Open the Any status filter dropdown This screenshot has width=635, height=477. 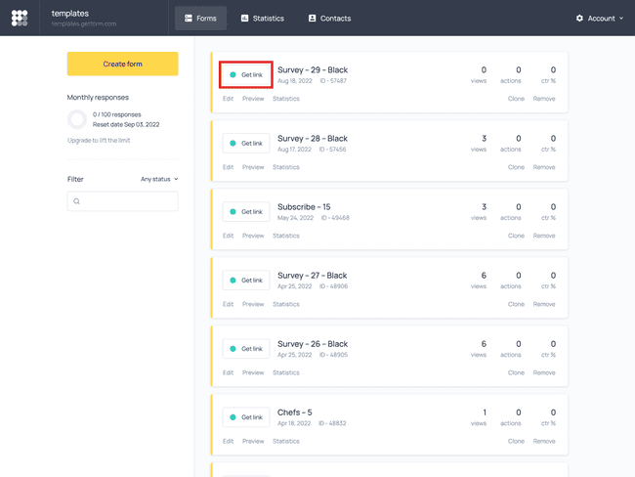coord(159,179)
